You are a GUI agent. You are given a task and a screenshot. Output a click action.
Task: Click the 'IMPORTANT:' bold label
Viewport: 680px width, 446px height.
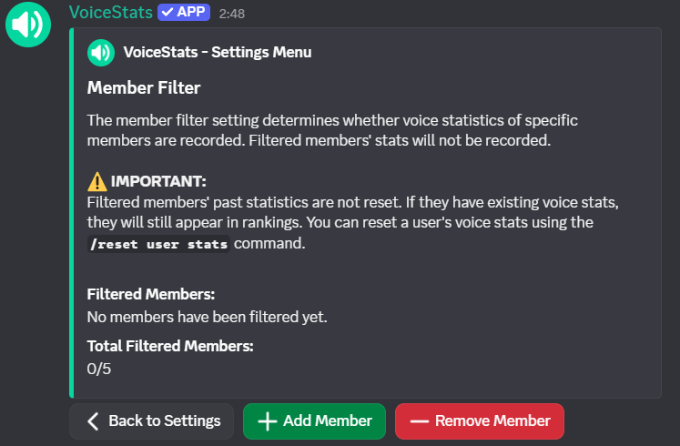pos(159,180)
